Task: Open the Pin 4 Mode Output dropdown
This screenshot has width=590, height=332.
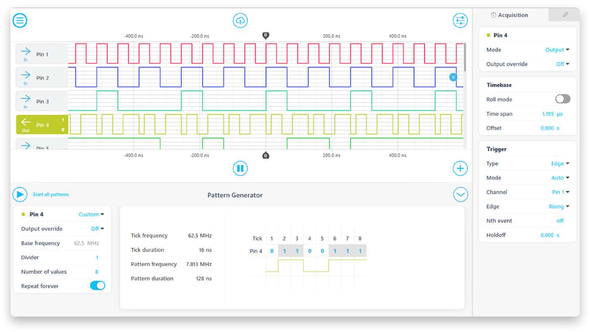Action: [x=557, y=50]
